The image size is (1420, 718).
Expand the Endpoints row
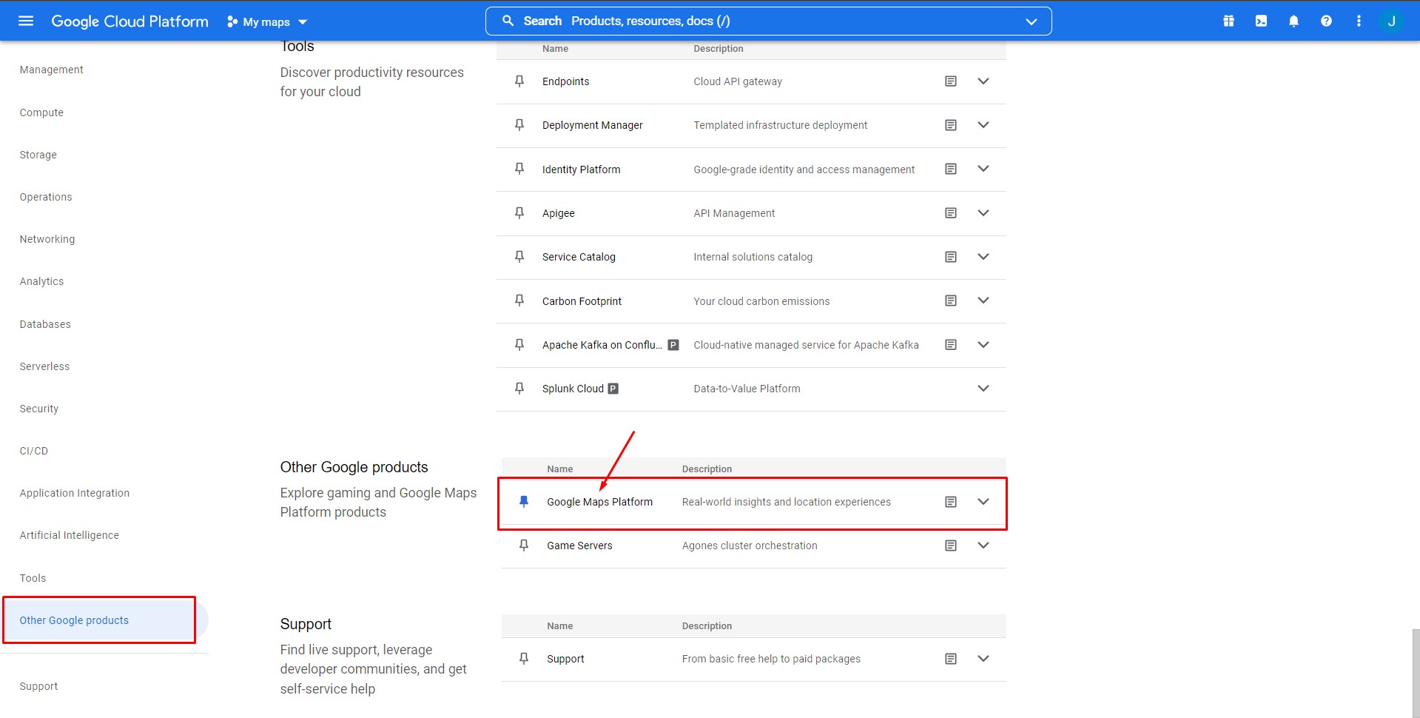pyautogui.click(x=983, y=81)
